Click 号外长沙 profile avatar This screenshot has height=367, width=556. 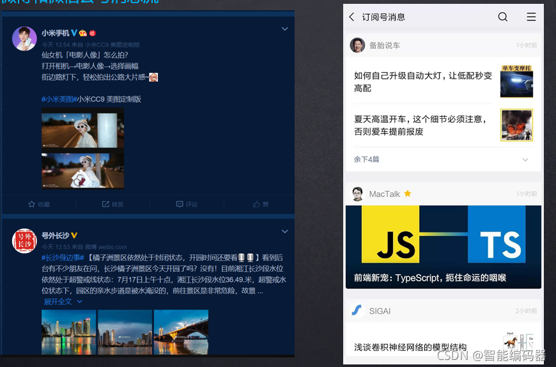[x=24, y=240]
